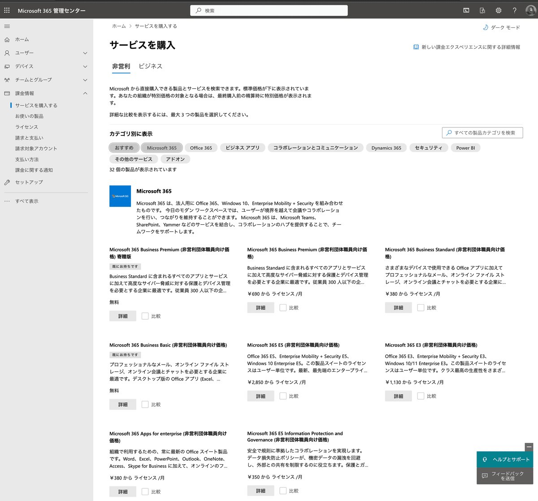Open 請求と支払い in sidebar

click(30, 138)
